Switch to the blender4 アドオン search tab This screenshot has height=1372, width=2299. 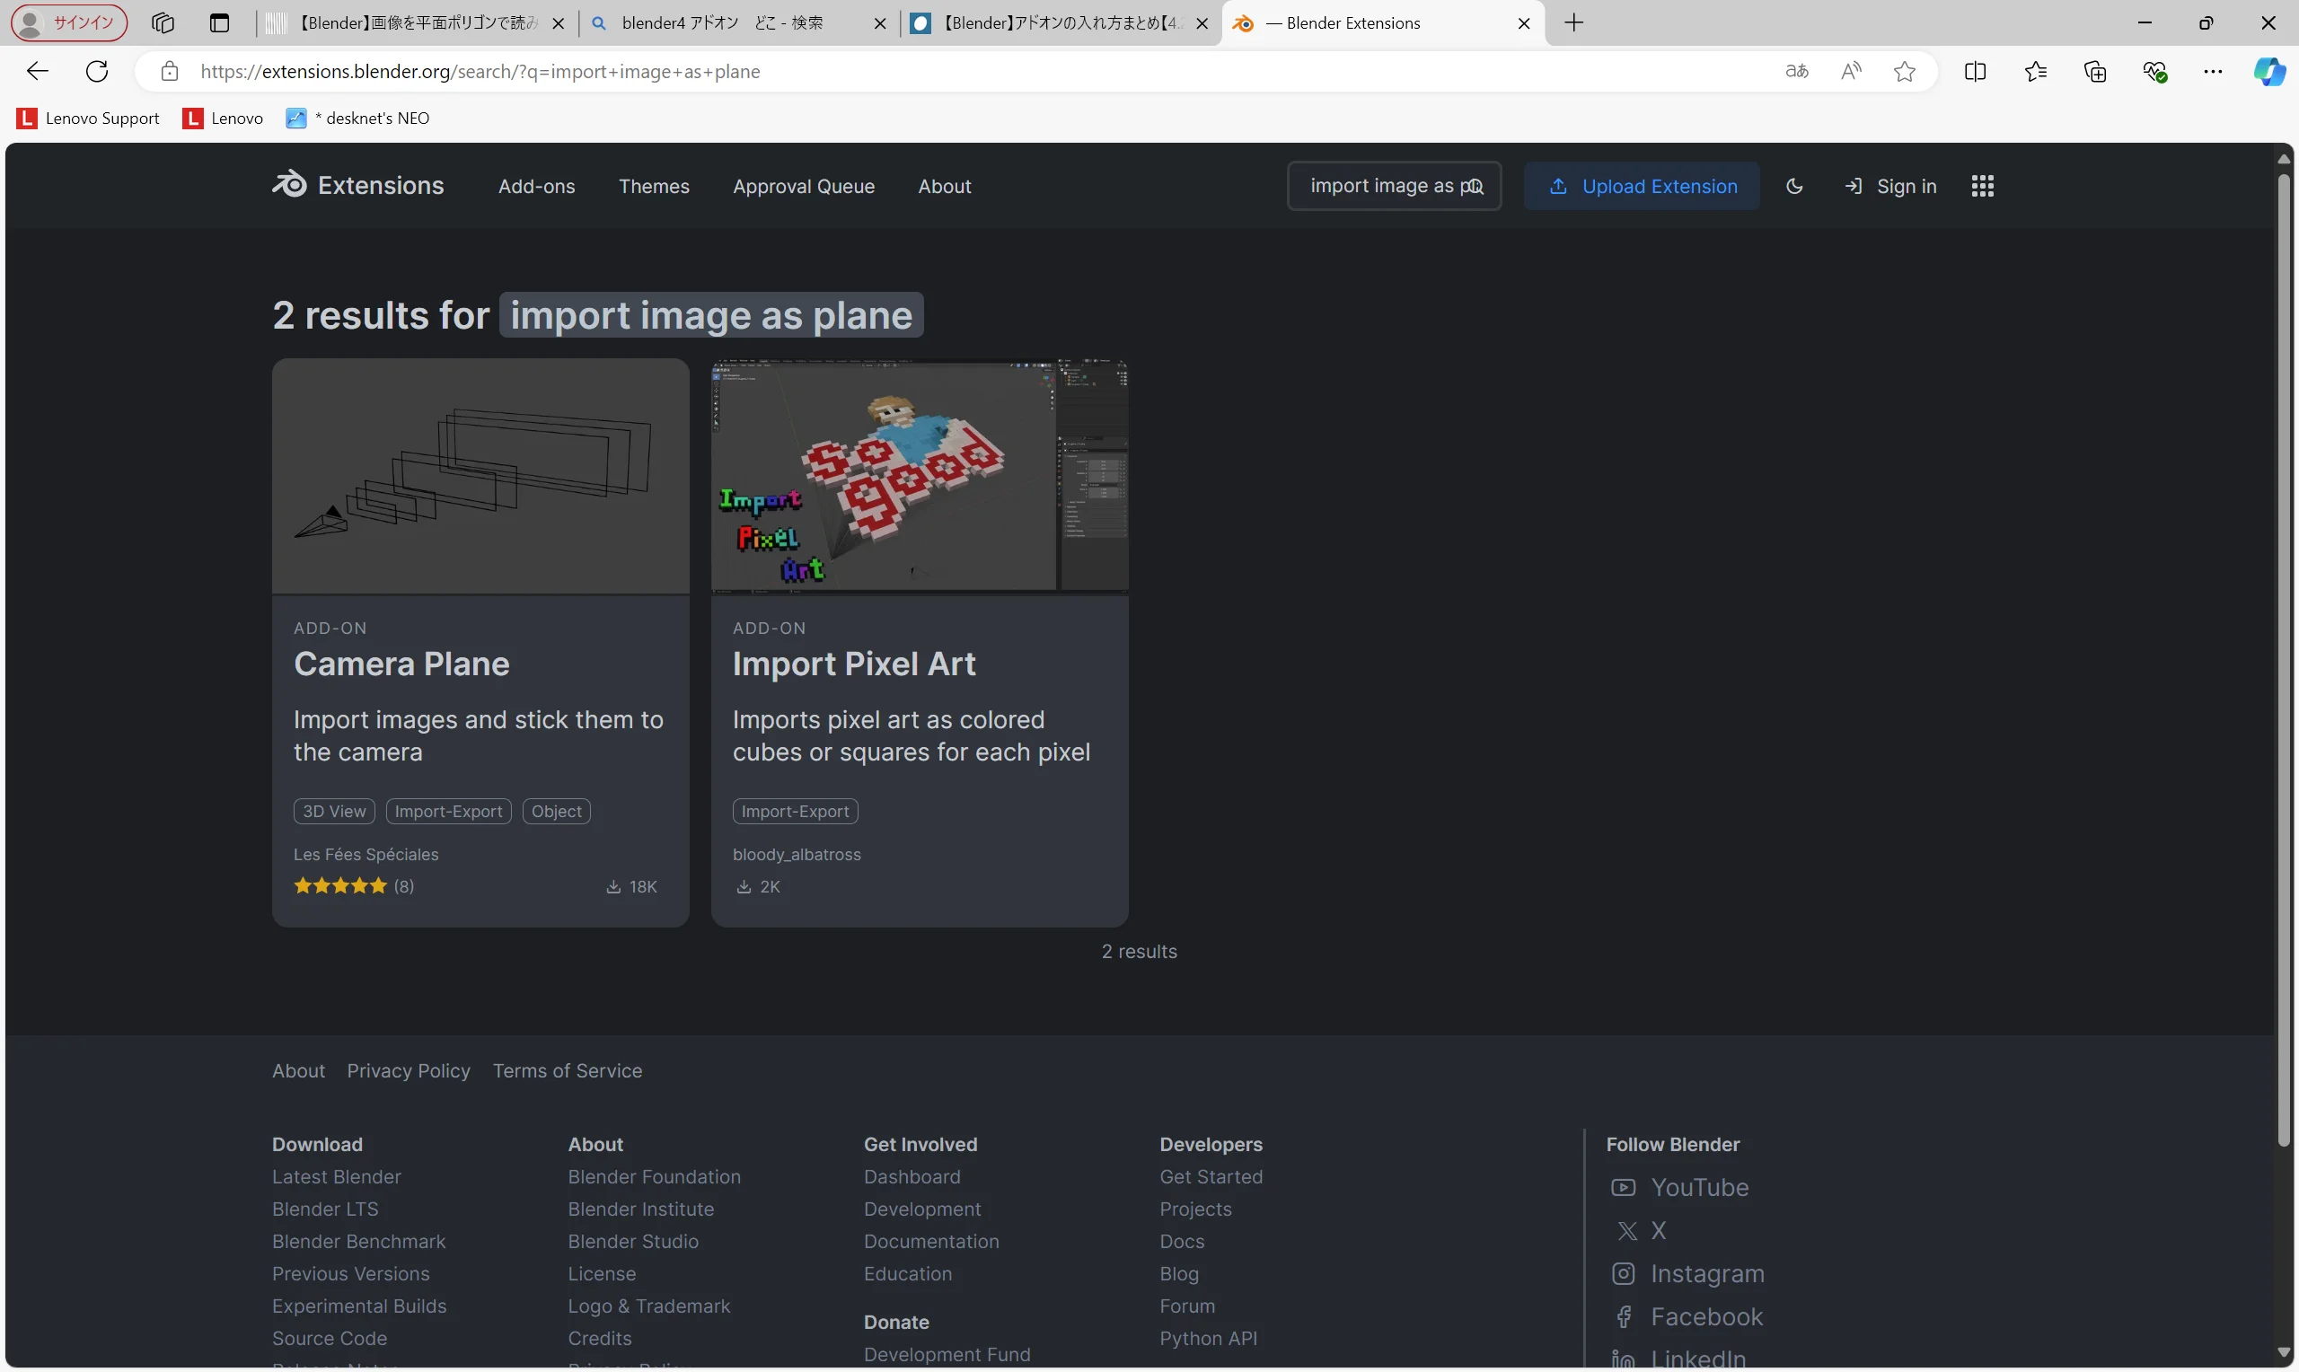coord(738,23)
